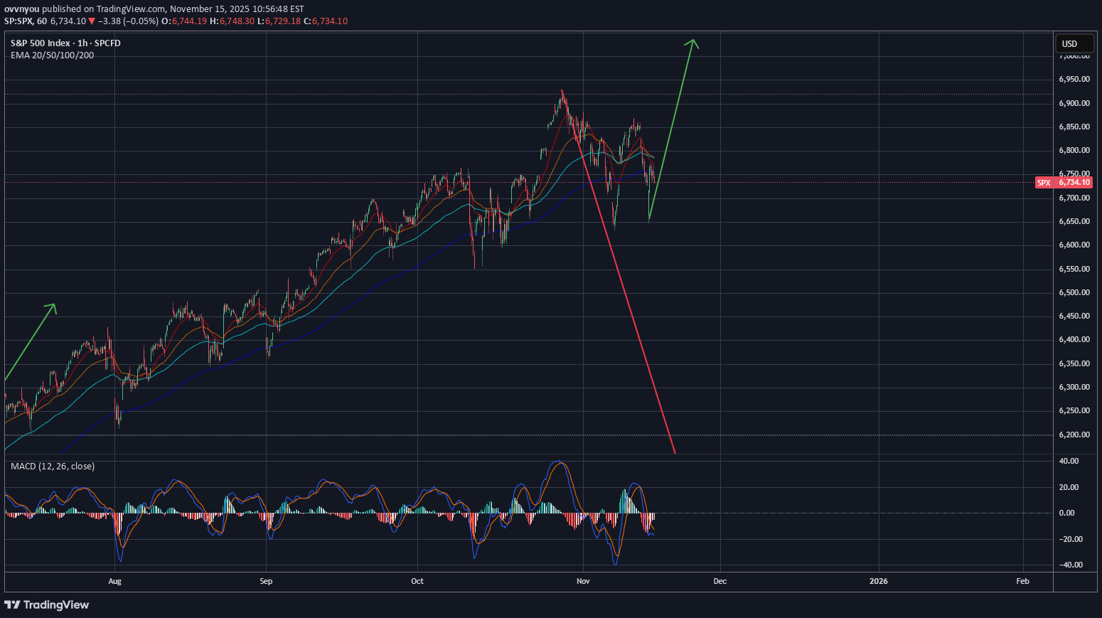The height and width of the screenshot is (618, 1102).
Task: Click the small green arrowhead above July candles
Action: click(x=52, y=307)
